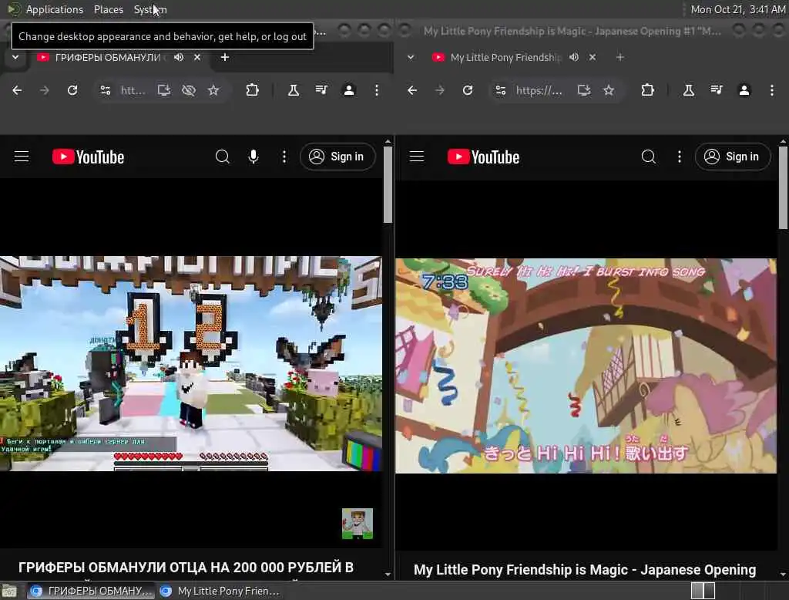Screen dimensions: 789x600
Task: Click YouTube logo in right window
Action: (x=484, y=157)
